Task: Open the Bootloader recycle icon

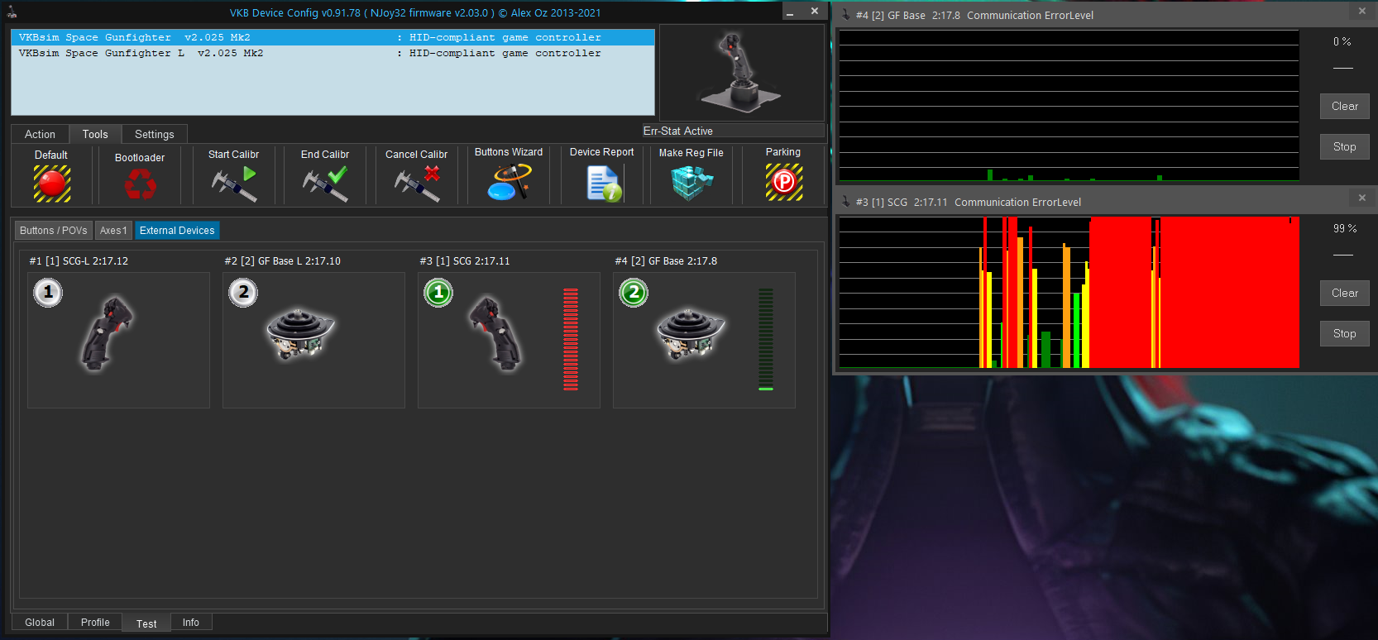Action: pyautogui.click(x=140, y=184)
